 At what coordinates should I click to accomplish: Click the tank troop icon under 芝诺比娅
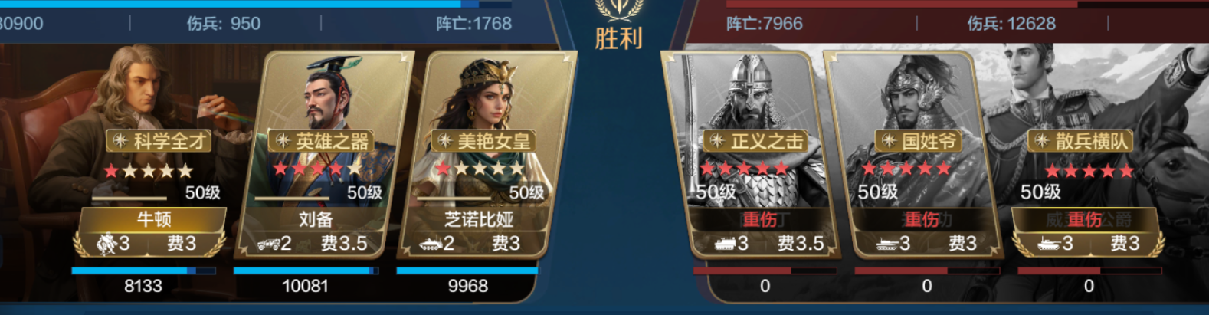coord(431,244)
